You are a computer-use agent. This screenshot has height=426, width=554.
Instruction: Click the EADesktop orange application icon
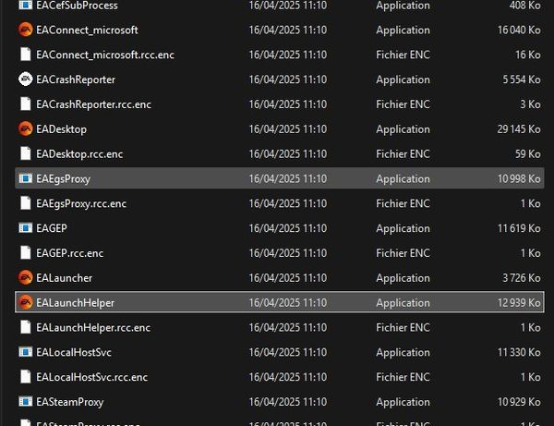(x=26, y=128)
